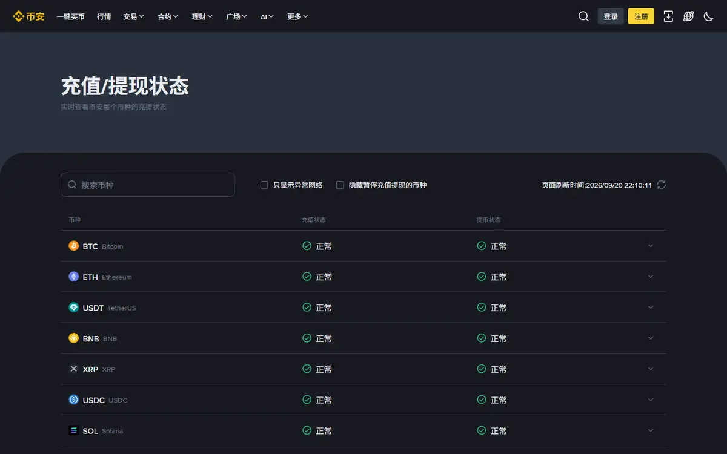Click XRP withdrawal status check icon

(x=482, y=369)
